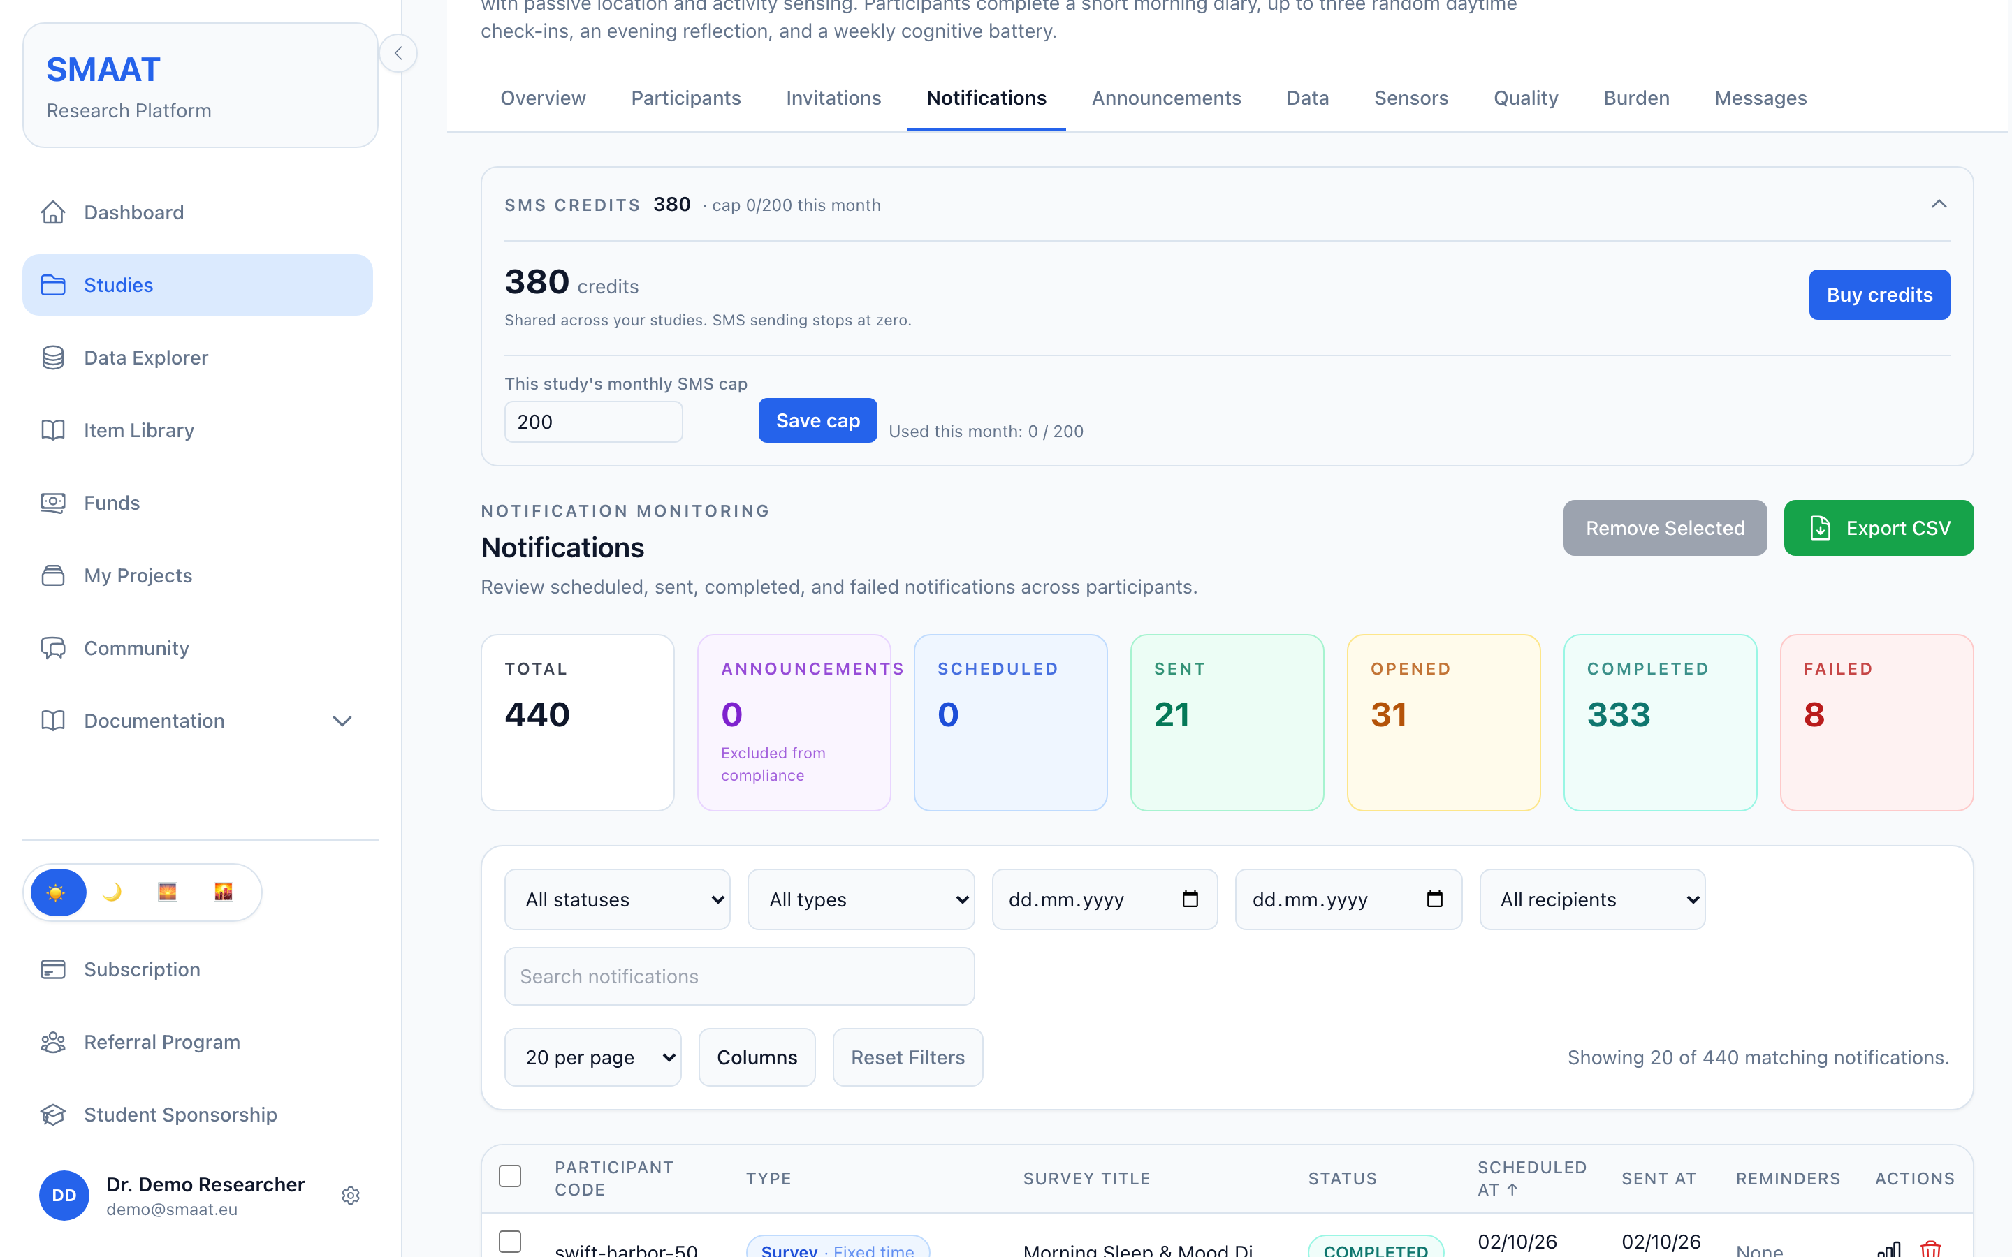Toggle the select-all notifications checkbox

tap(510, 1177)
